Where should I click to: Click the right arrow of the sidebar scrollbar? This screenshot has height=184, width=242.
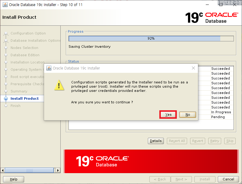(x=58, y=170)
